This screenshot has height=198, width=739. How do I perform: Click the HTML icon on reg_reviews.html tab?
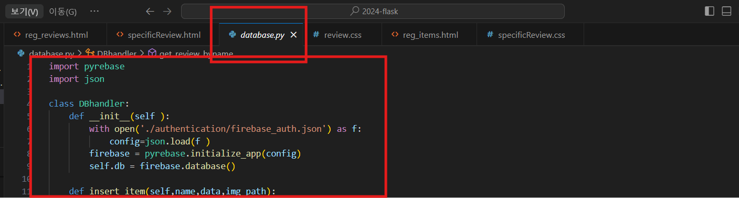point(17,35)
